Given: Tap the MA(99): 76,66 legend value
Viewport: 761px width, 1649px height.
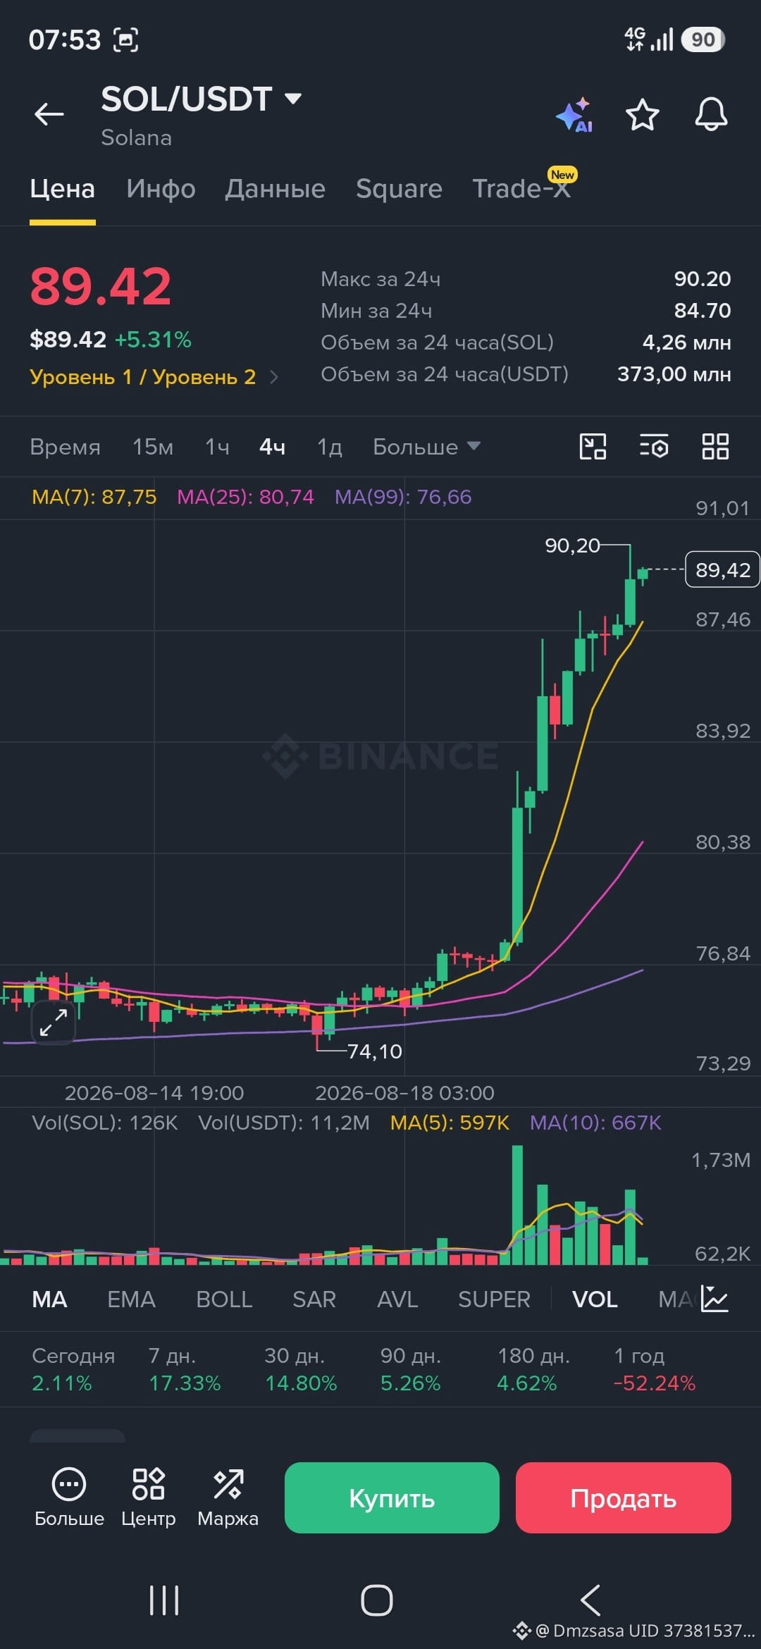Looking at the screenshot, I should (403, 497).
